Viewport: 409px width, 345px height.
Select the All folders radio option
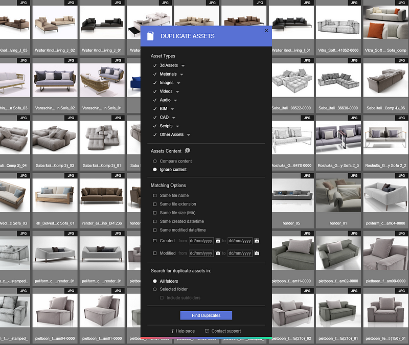click(155, 281)
